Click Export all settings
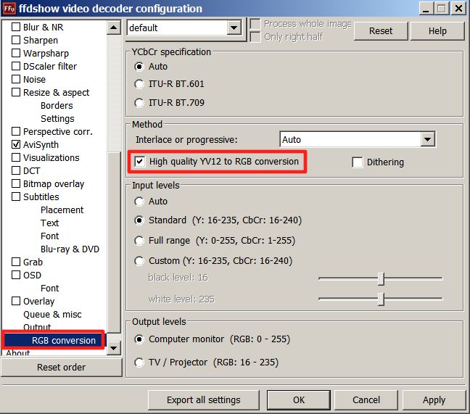This screenshot has height=414, width=470. click(x=204, y=400)
